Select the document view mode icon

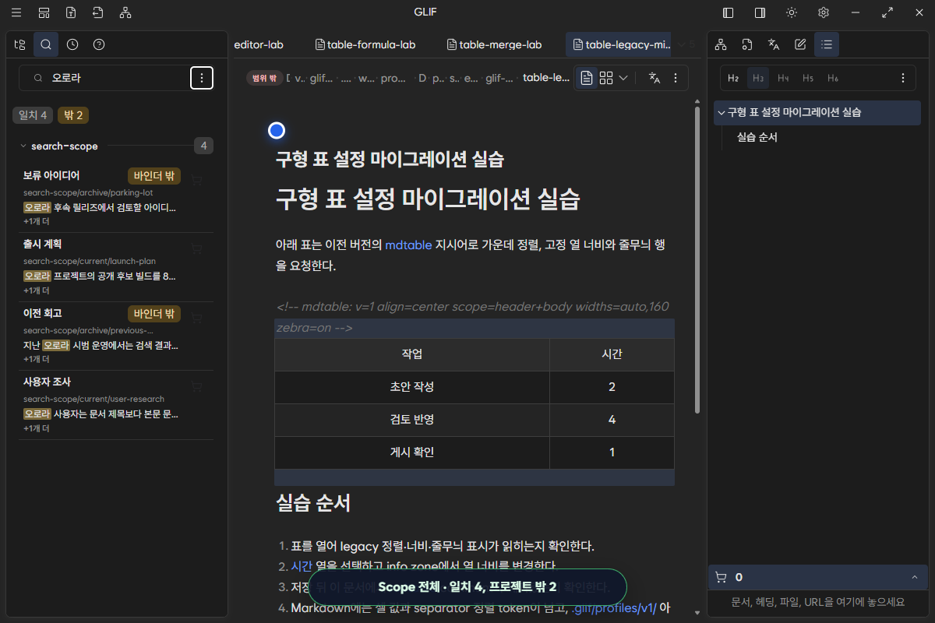coord(586,78)
